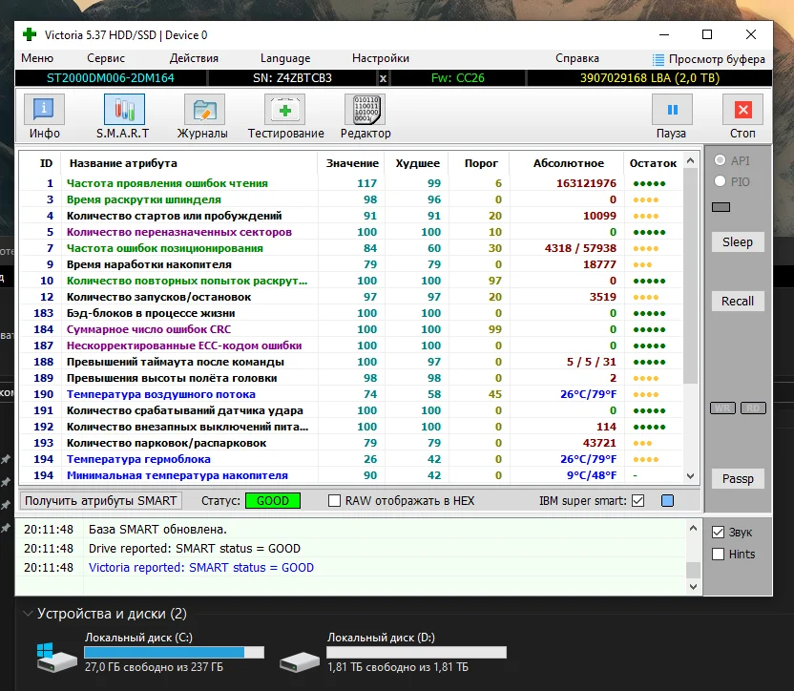Click the Passp button
This screenshot has width=794, height=691.
pyautogui.click(x=738, y=479)
